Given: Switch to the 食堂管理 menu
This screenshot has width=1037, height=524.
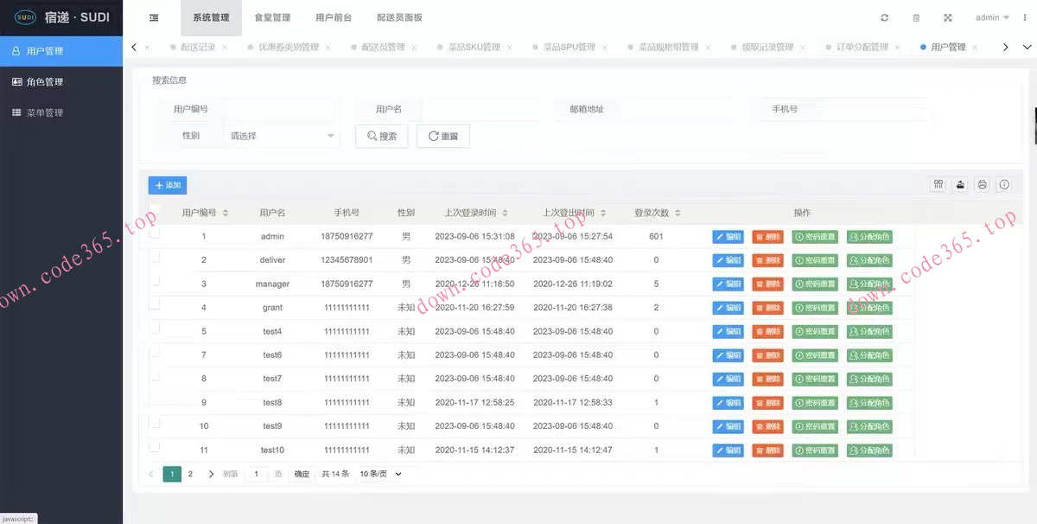Looking at the screenshot, I should coord(273,16).
